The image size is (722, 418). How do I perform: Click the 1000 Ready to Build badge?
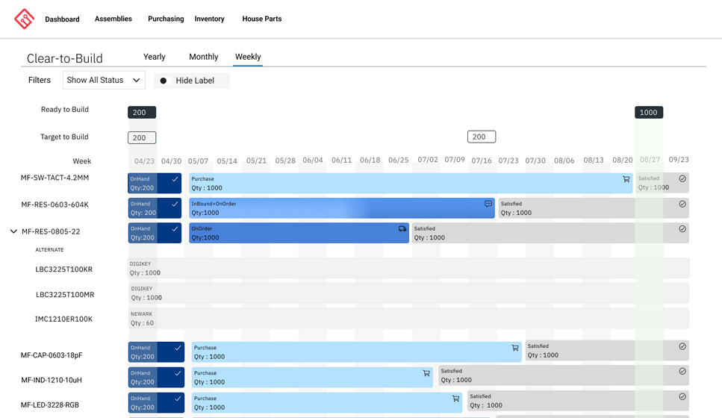[x=649, y=113]
